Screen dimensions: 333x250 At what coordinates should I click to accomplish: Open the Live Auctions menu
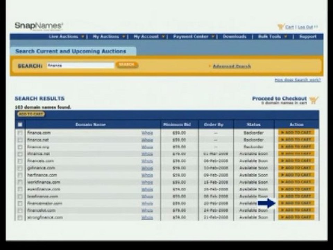click(63, 36)
